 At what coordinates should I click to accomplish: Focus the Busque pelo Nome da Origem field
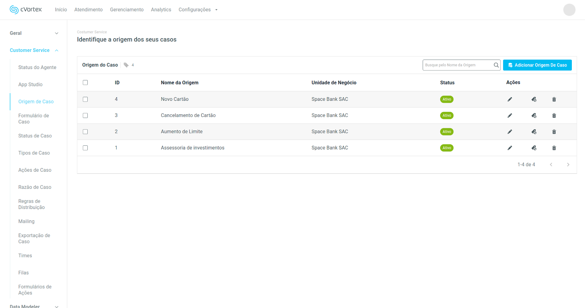[x=458, y=65]
